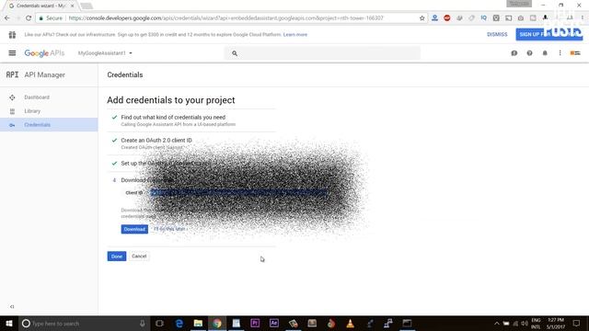Open notifications bell icon
589x331 pixels.
[545, 53]
